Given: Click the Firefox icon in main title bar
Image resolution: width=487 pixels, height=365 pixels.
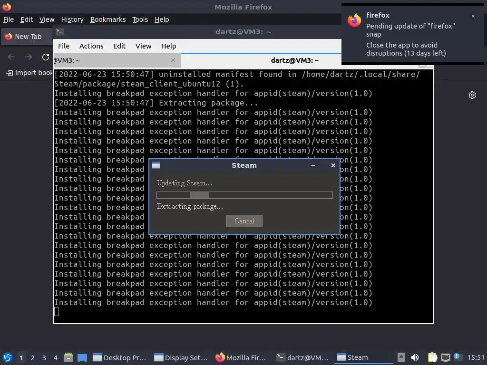Looking at the screenshot, I should 7,7.
